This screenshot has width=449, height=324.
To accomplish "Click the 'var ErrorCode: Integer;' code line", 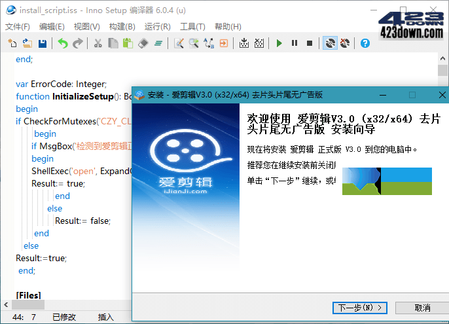I will point(61,84).
